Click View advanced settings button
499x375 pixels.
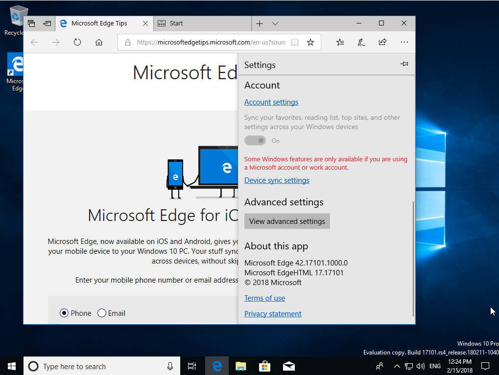[x=287, y=221]
